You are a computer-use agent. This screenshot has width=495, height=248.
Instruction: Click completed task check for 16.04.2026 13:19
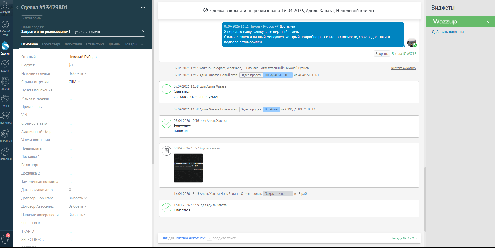(x=166, y=207)
